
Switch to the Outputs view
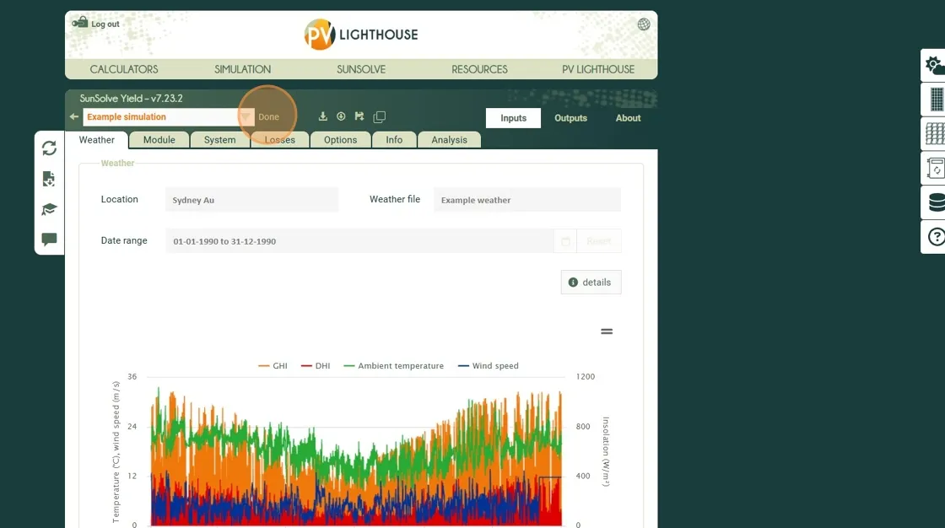tap(570, 118)
